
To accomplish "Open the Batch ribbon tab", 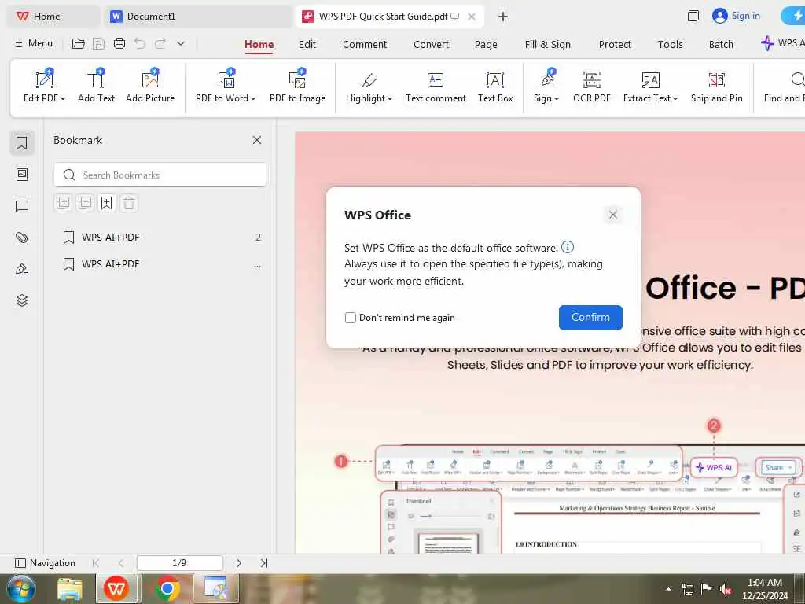I will click(x=721, y=45).
